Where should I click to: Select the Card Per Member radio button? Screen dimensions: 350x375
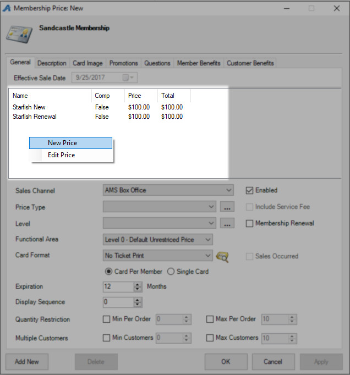[x=108, y=272]
